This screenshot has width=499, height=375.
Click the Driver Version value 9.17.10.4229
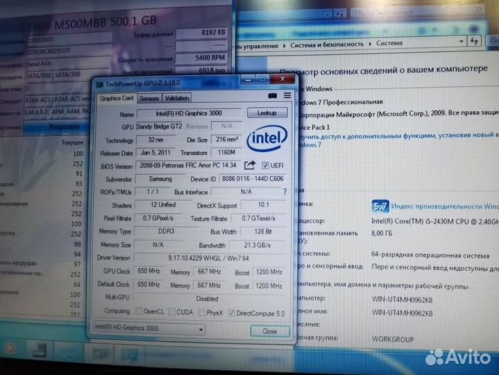[209, 258]
